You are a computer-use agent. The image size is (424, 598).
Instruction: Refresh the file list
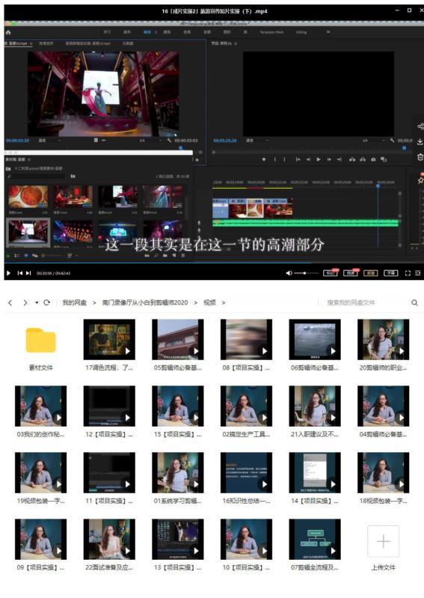click(47, 303)
